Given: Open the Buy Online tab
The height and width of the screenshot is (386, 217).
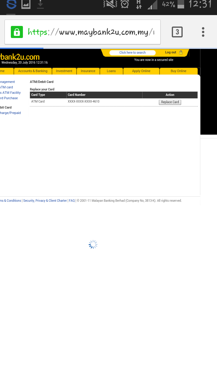Looking at the screenshot, I should point(178,71).
